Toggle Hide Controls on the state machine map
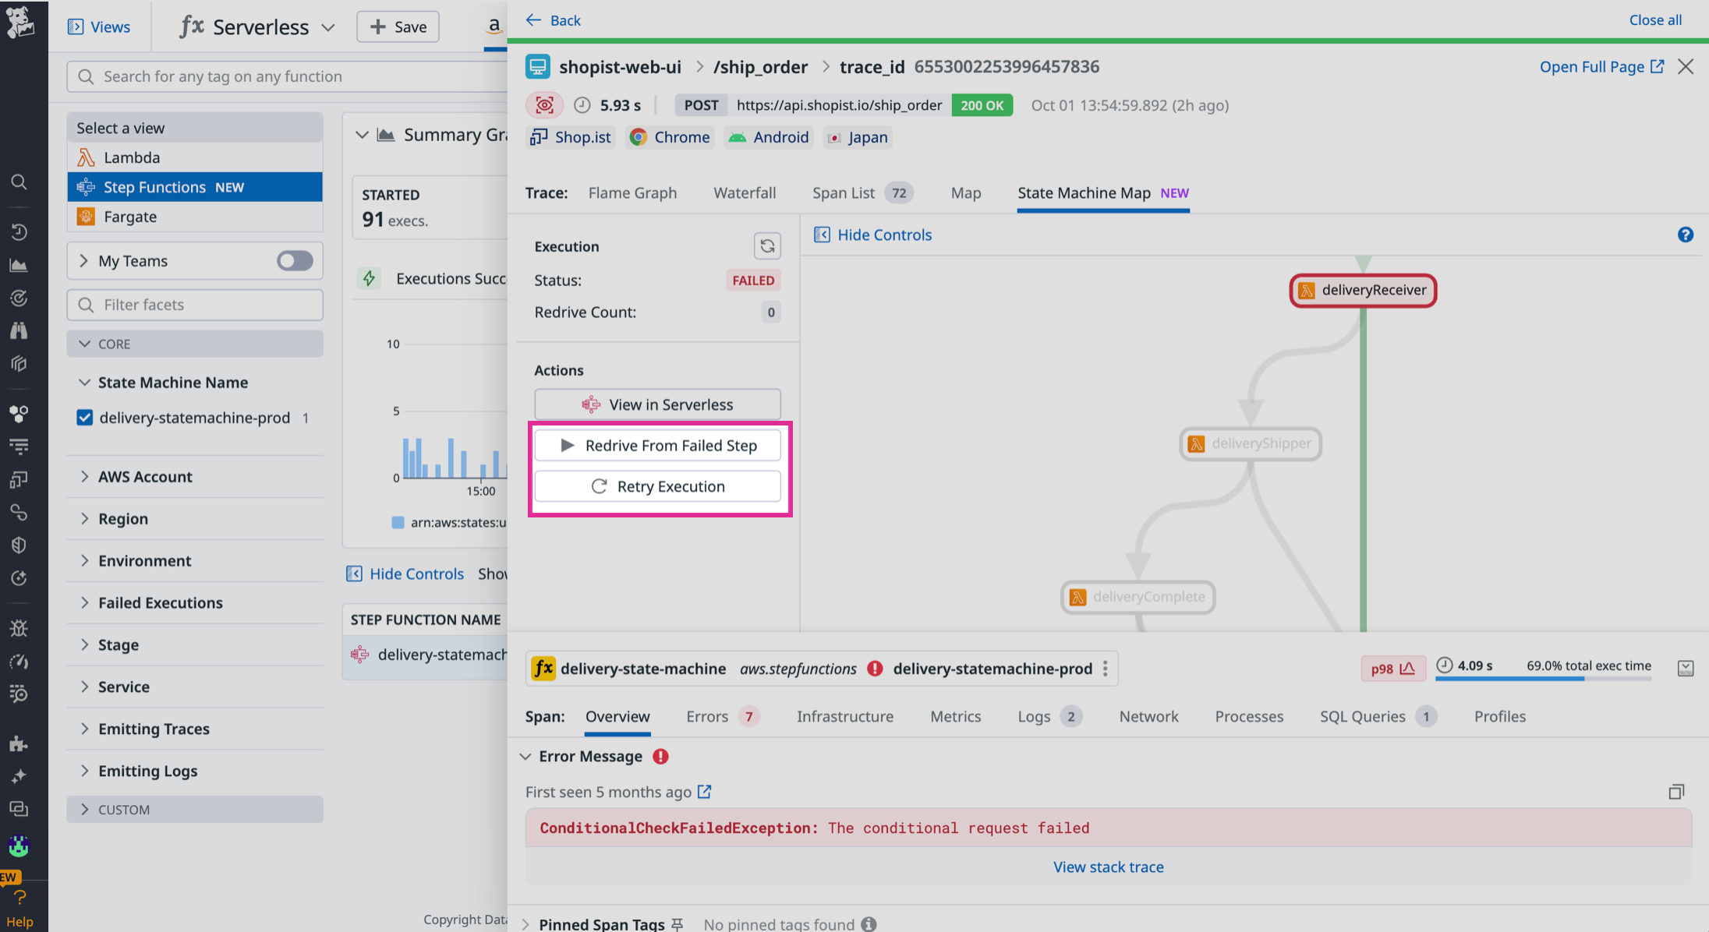Image resolution: width=1709 pixels, height=932 pixels. click(872, 234)
